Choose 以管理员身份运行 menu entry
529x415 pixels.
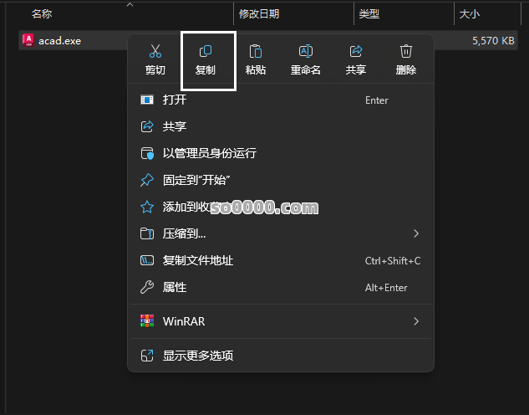(209, 153)
